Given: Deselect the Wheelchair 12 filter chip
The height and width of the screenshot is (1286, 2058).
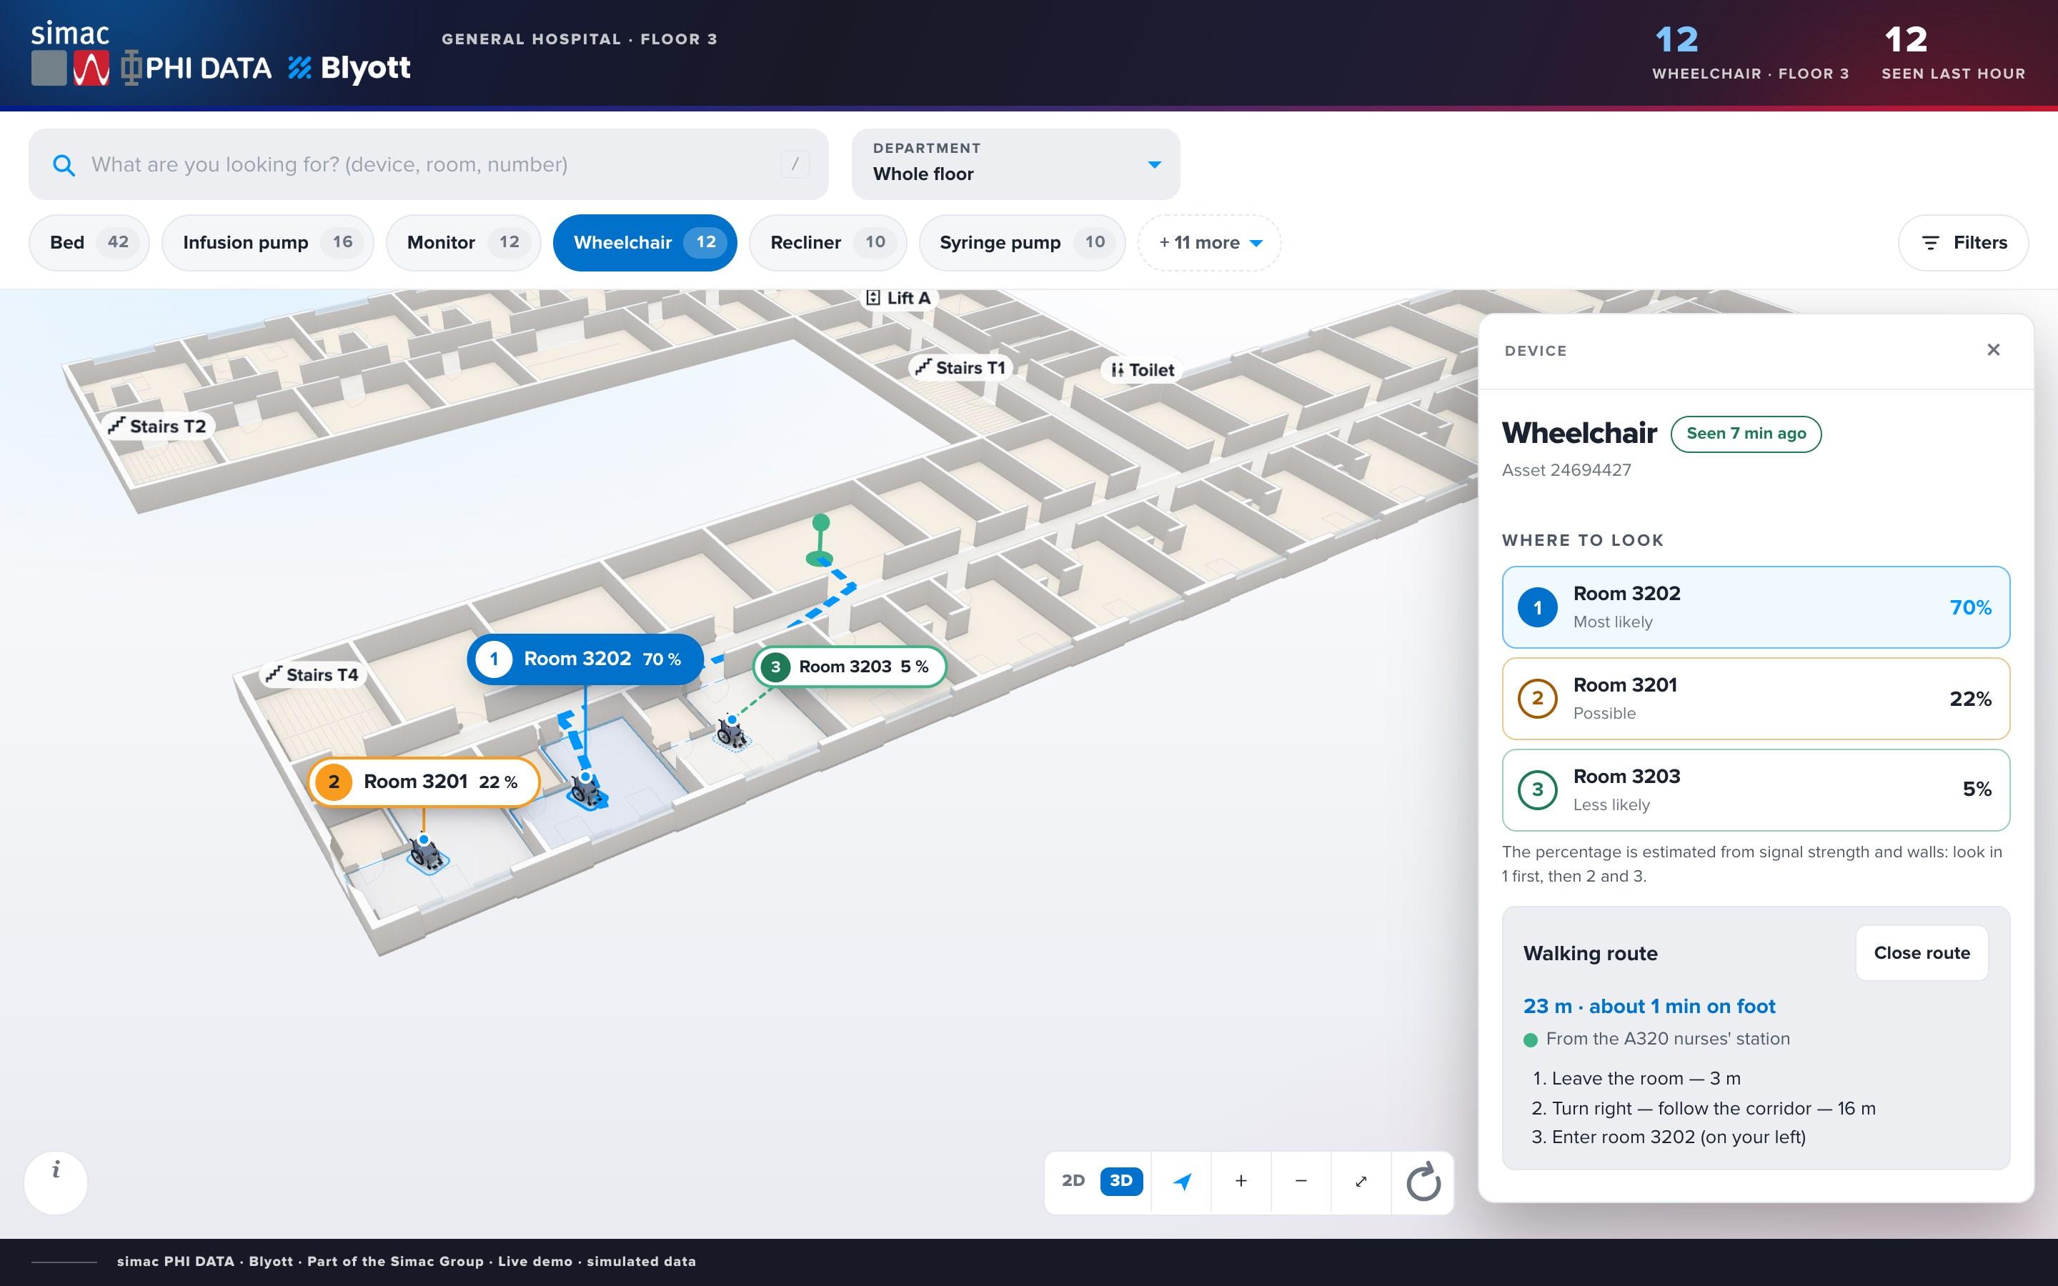Looking at the screenshot, I should [x=645, y=242].
